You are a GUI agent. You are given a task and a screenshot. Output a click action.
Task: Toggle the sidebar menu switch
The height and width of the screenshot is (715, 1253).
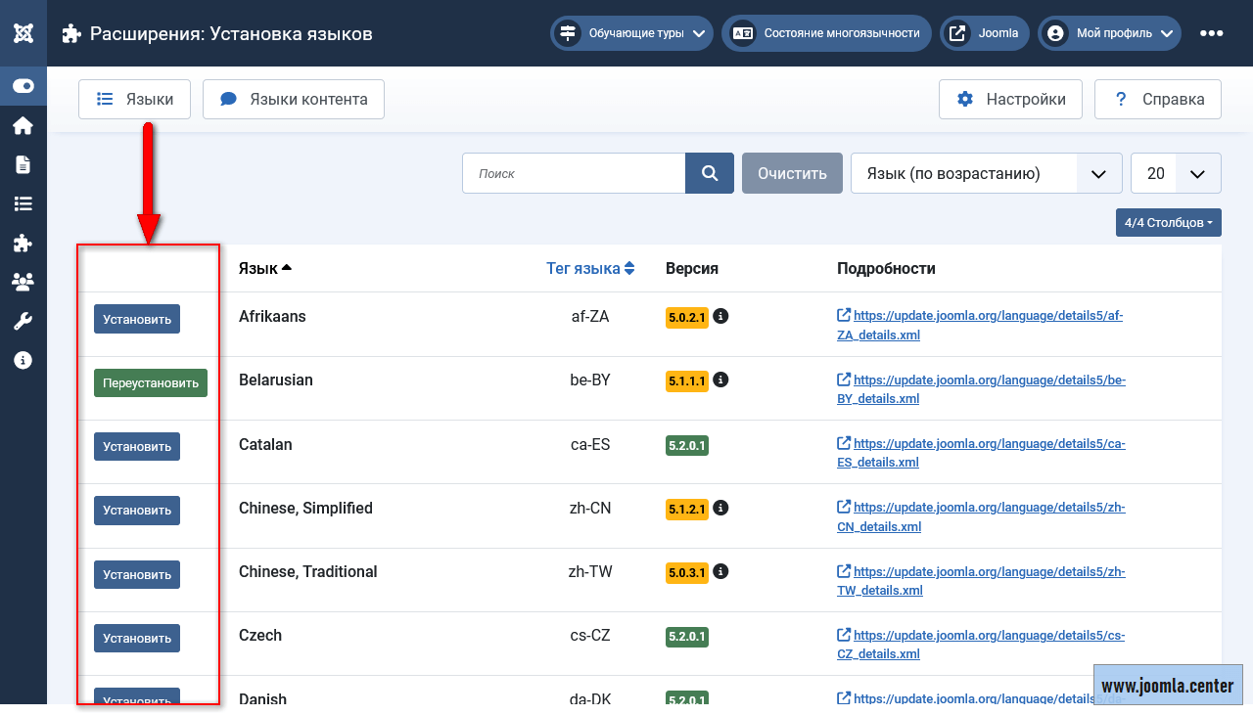[x=23, y=86]
